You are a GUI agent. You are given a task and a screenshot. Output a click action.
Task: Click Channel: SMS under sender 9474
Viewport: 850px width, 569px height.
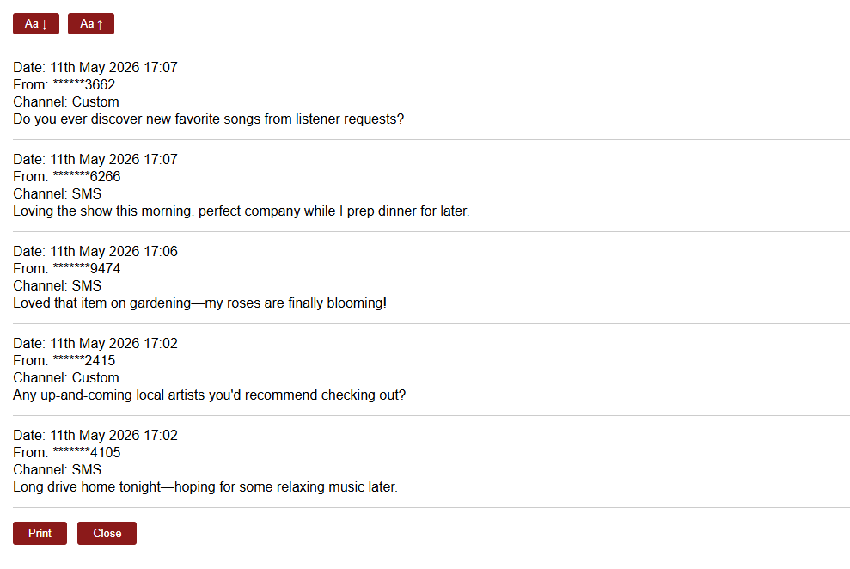(58, 286)
